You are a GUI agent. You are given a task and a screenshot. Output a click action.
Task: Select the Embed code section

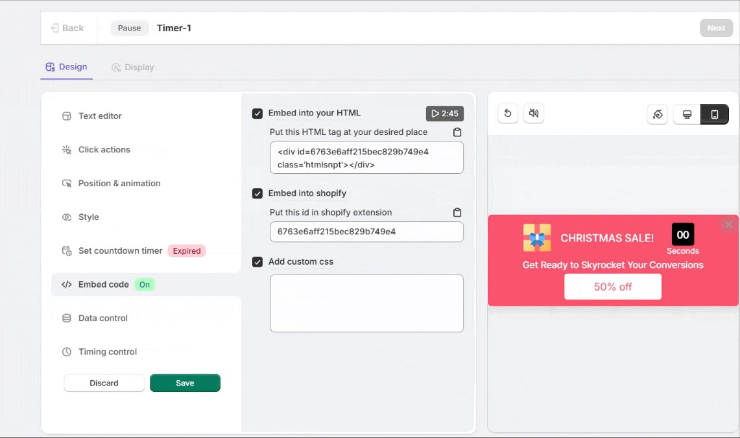click(146, 285)
